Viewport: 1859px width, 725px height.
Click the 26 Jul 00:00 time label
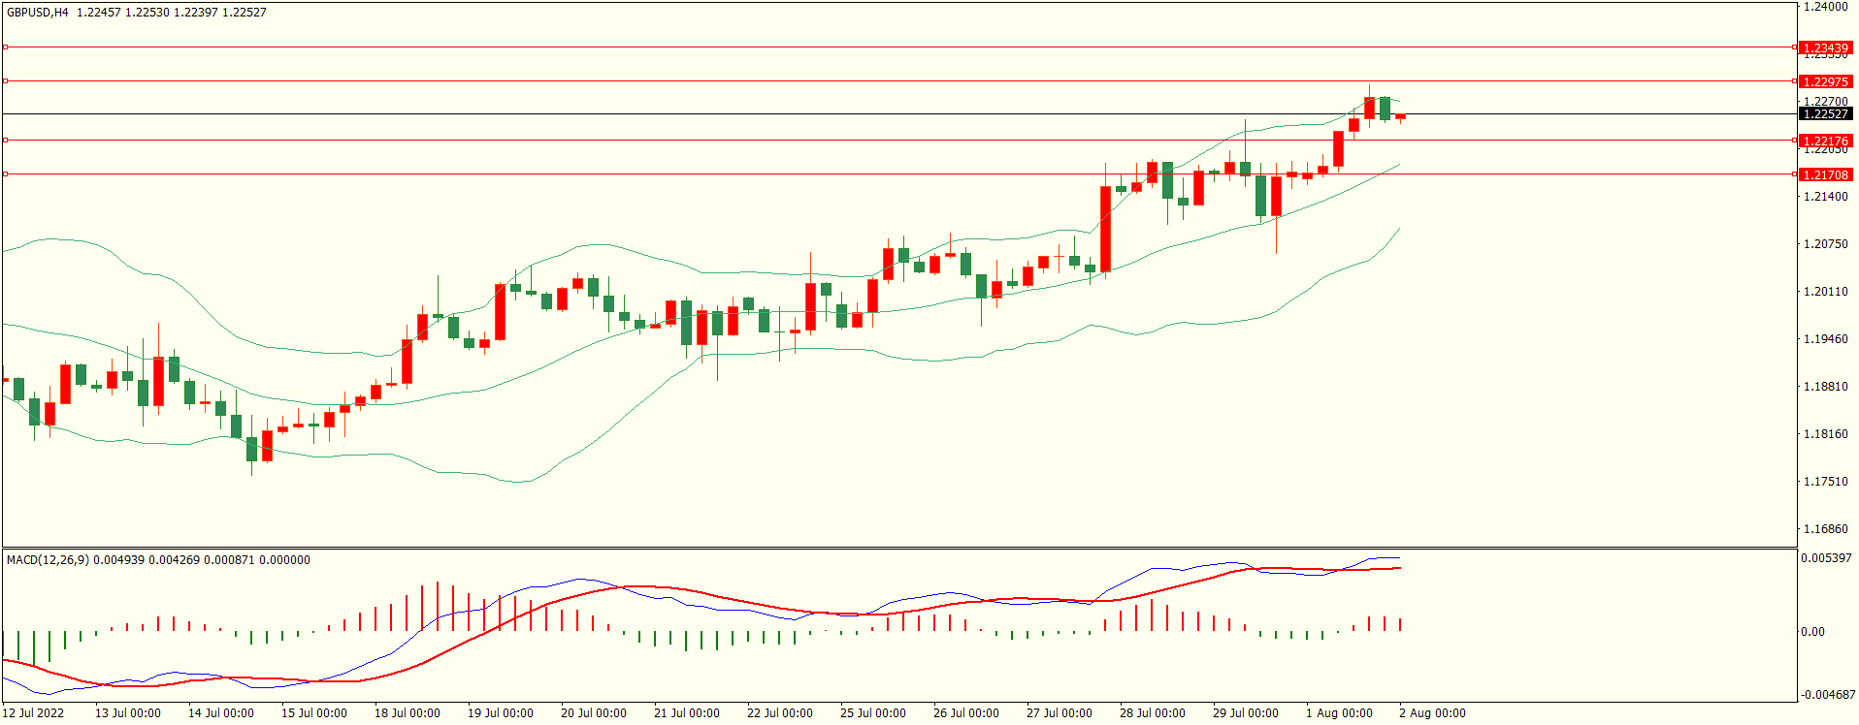point(966,713)
